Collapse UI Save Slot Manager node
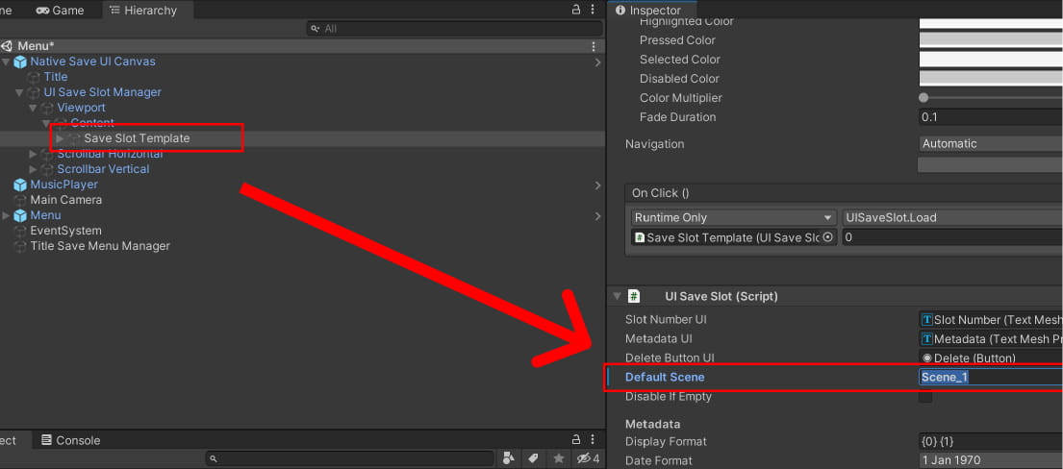 coord(19,92)
